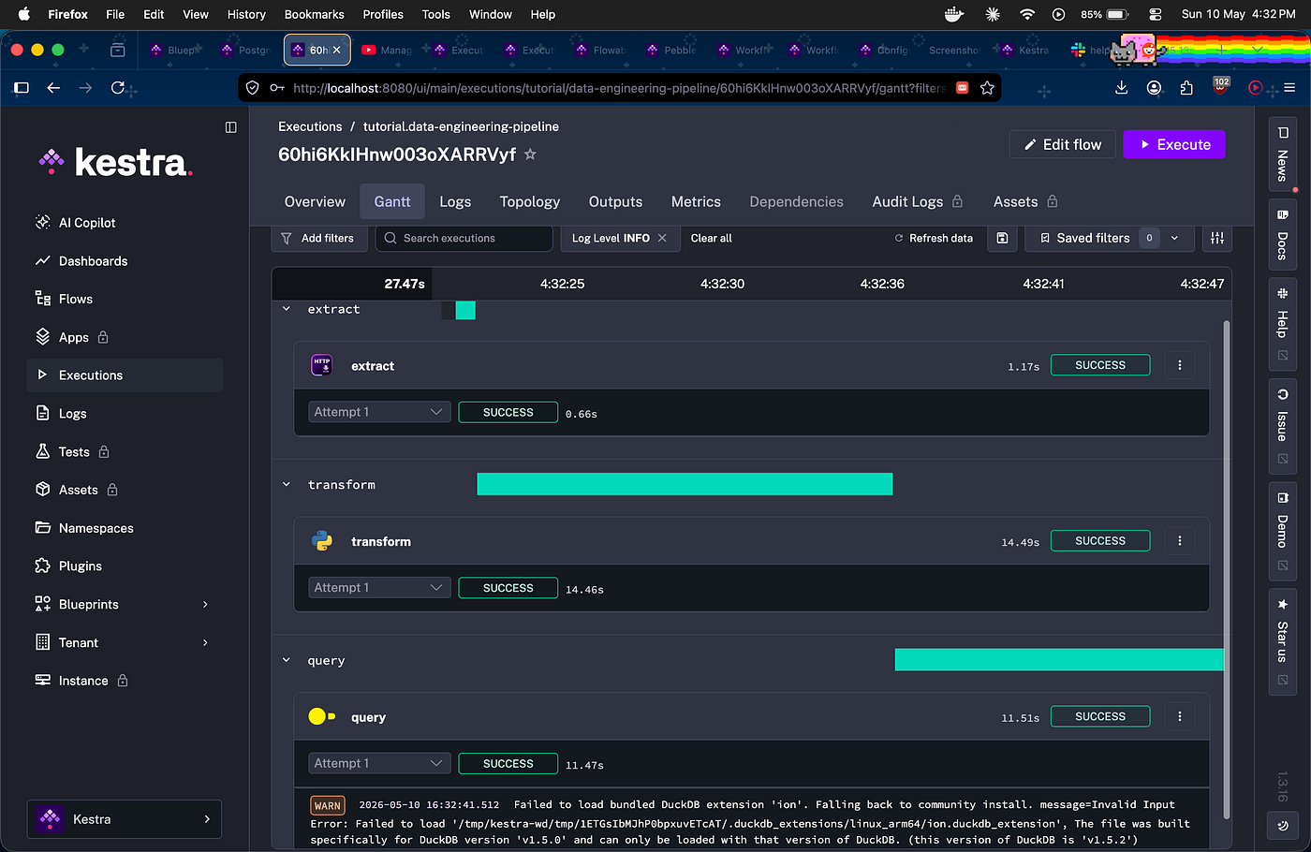Open News panel on right rail
Viewport: 1311px width, 852px height.
click(x=1282, y=154)
